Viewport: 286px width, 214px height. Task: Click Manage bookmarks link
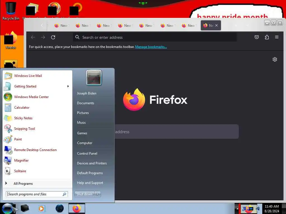(x=151, y=47)
